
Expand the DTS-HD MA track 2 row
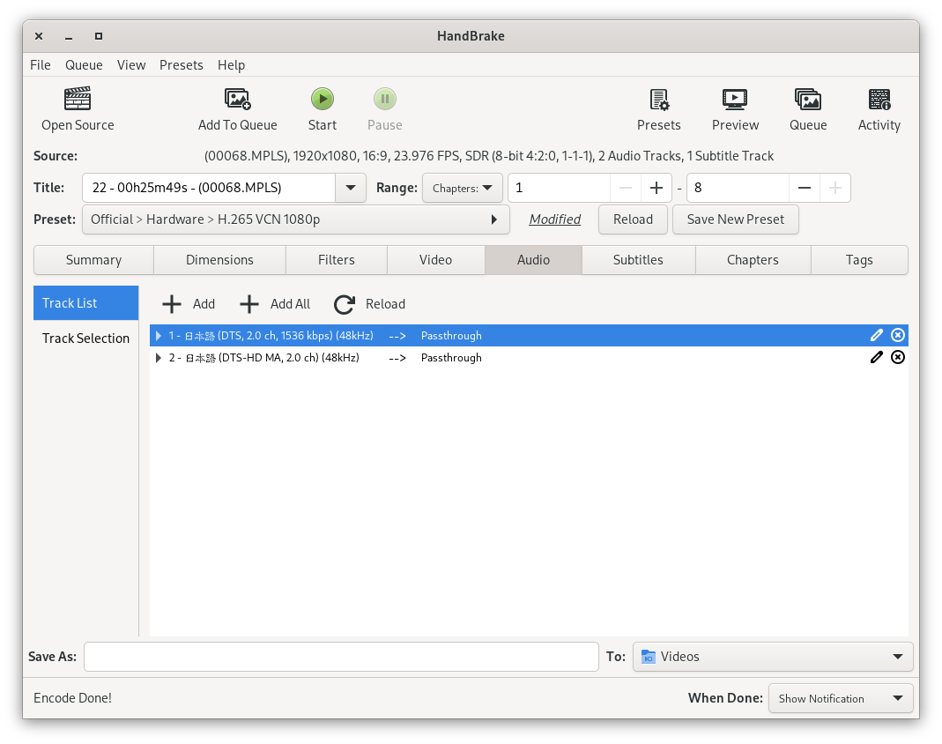tap(159, 358)
